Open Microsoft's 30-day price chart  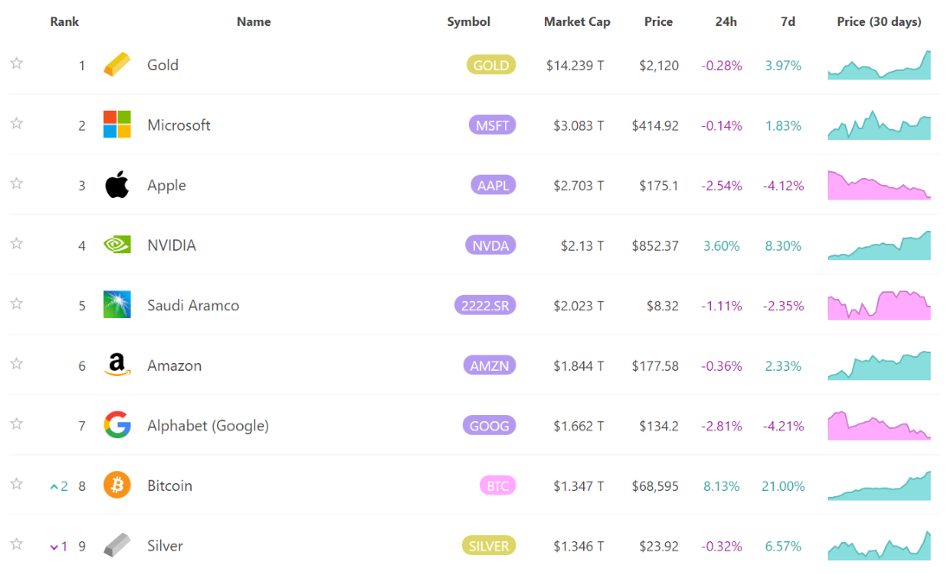click(879, 125)
